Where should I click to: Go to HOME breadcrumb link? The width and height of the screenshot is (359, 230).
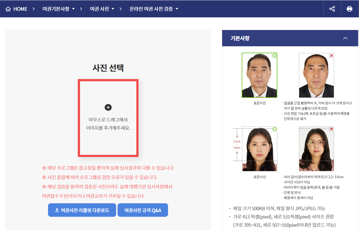coord(17,9)
